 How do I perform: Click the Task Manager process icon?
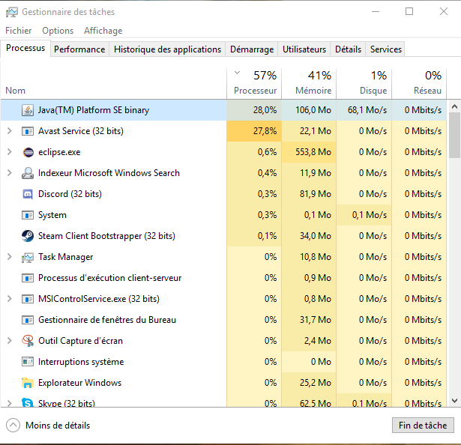[28, 257]
